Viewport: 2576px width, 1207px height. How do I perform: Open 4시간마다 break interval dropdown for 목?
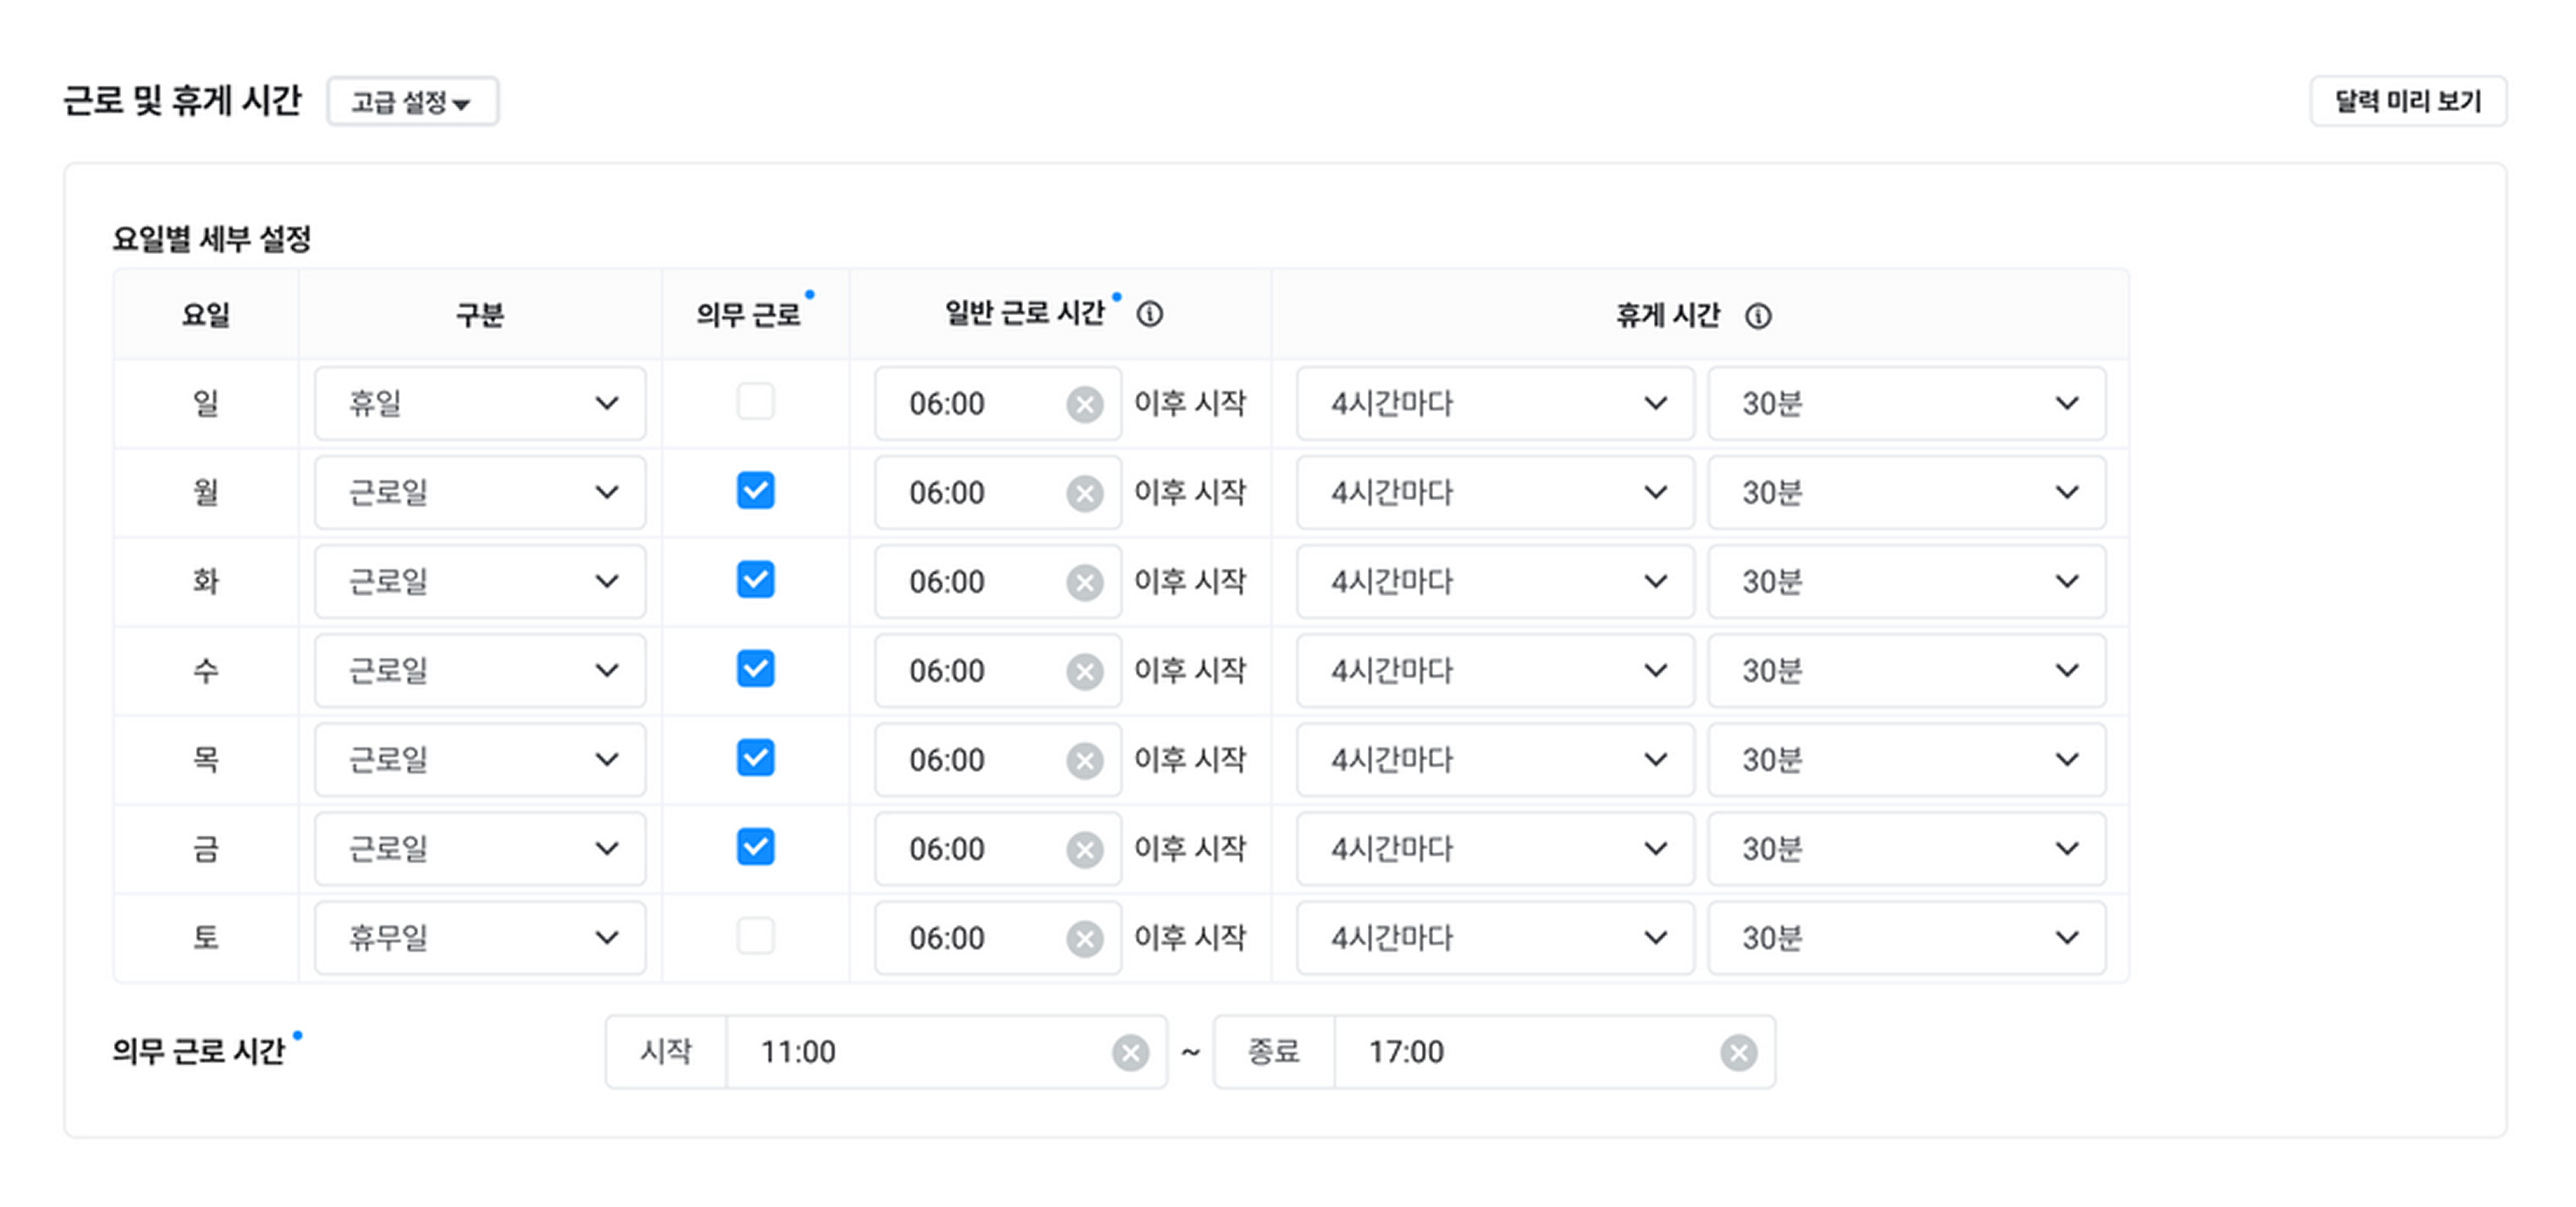(x=1495, y=759)
